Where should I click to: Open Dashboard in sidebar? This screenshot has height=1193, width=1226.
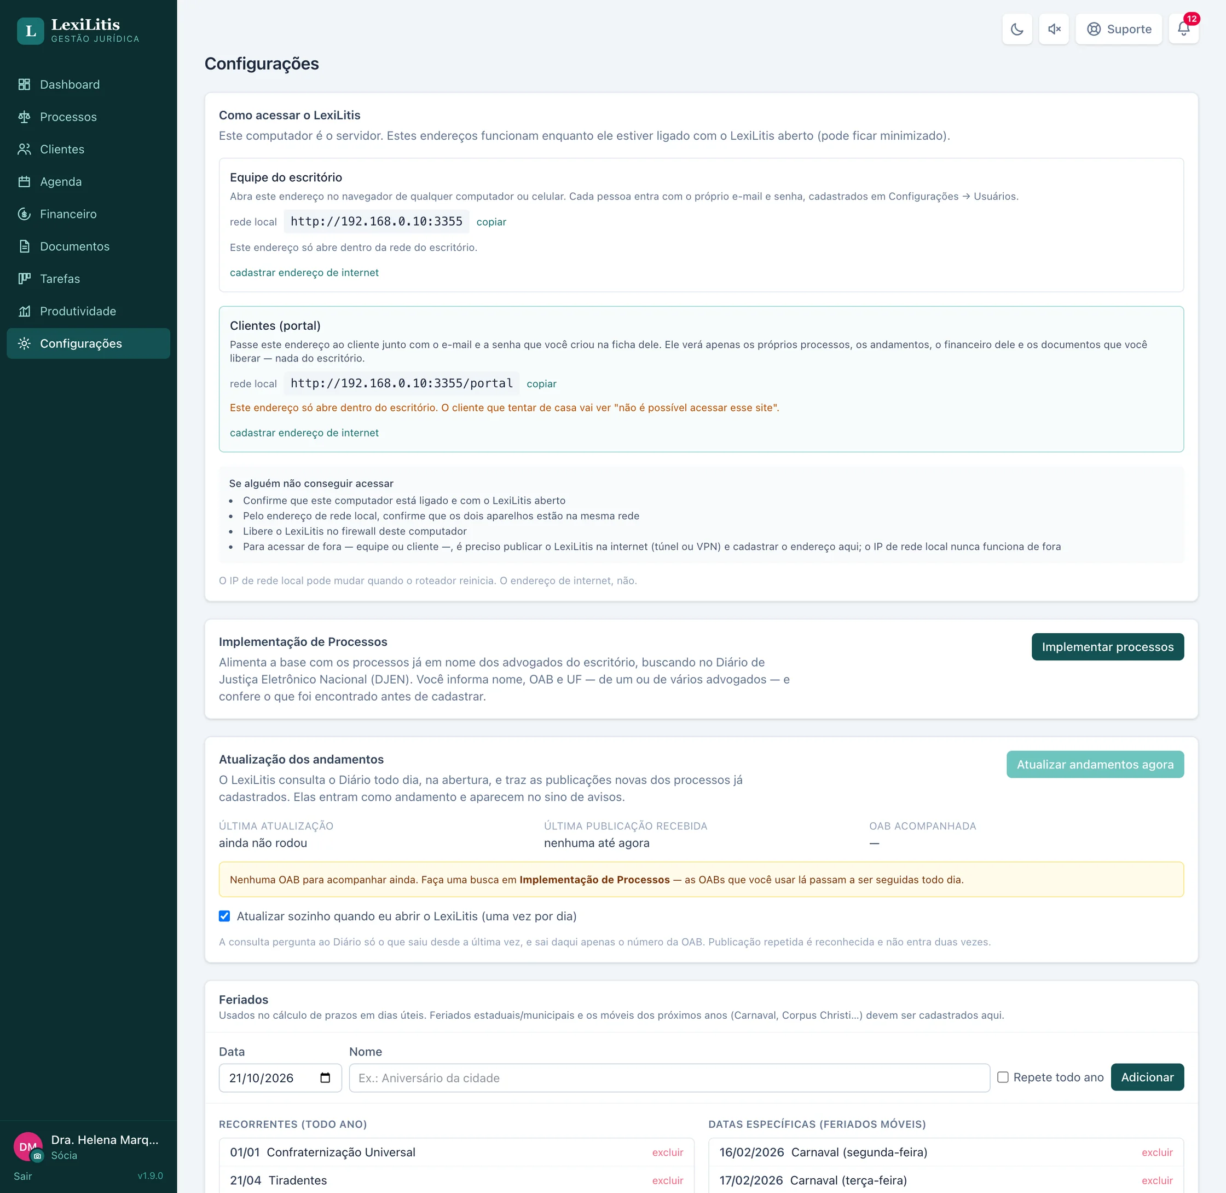click(x=88, y=84)
